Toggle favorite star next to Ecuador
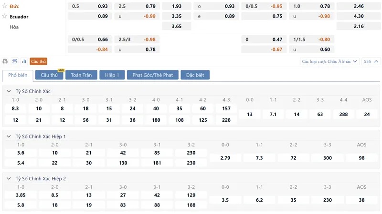Image resolution: width=382 pixels, height=214 pixels. click(x=4, y=16)
